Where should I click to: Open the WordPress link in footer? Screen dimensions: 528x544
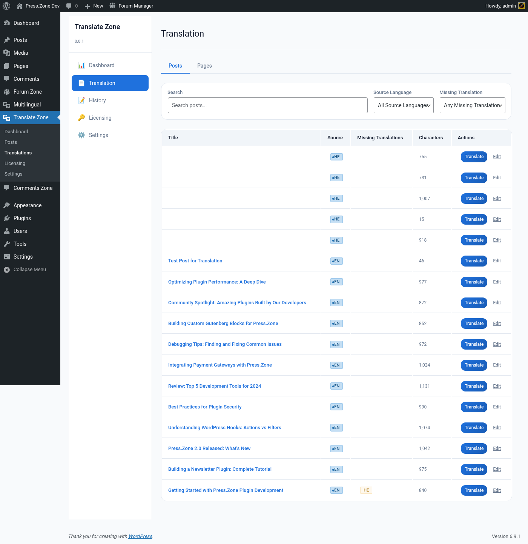point(140,536)
